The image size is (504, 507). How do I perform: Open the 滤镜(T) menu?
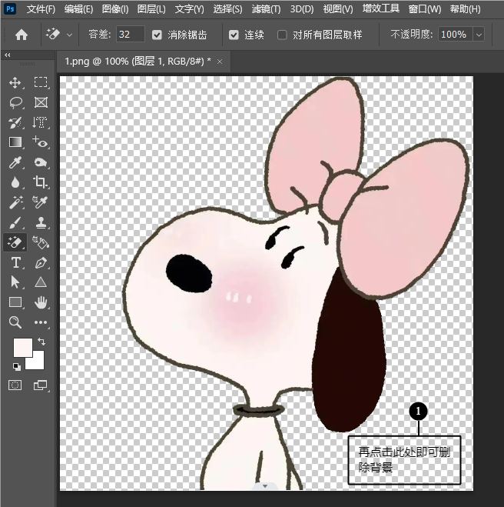266,9
